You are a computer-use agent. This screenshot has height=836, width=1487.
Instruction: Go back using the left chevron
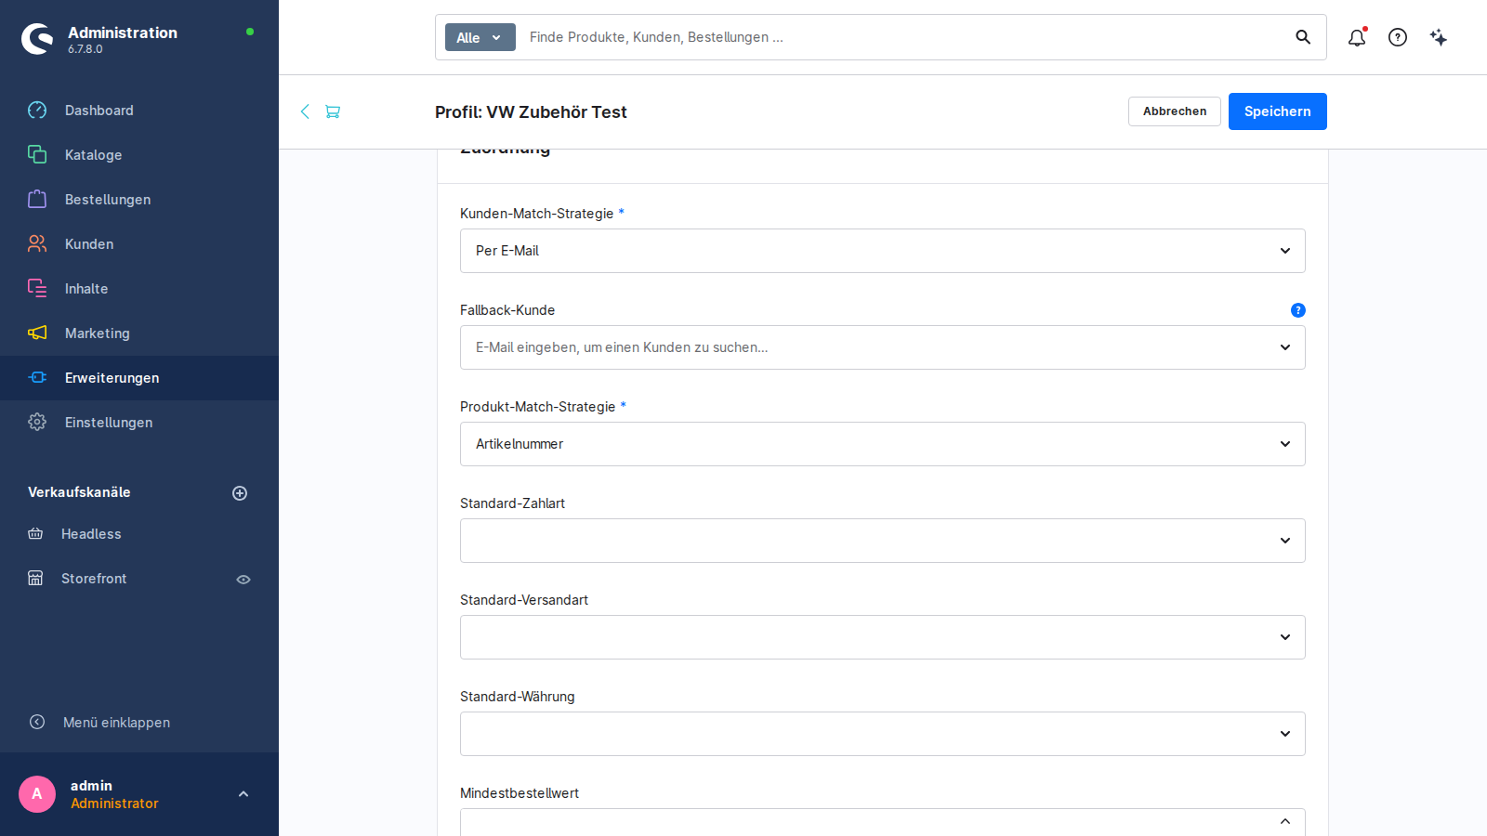[305, 111]
